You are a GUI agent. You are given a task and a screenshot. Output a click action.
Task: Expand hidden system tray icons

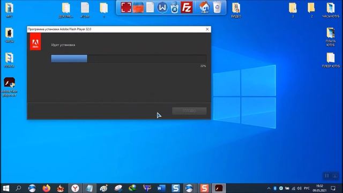(x=269, y=188)
